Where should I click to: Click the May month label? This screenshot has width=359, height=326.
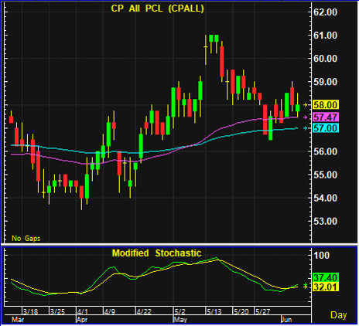180,320
